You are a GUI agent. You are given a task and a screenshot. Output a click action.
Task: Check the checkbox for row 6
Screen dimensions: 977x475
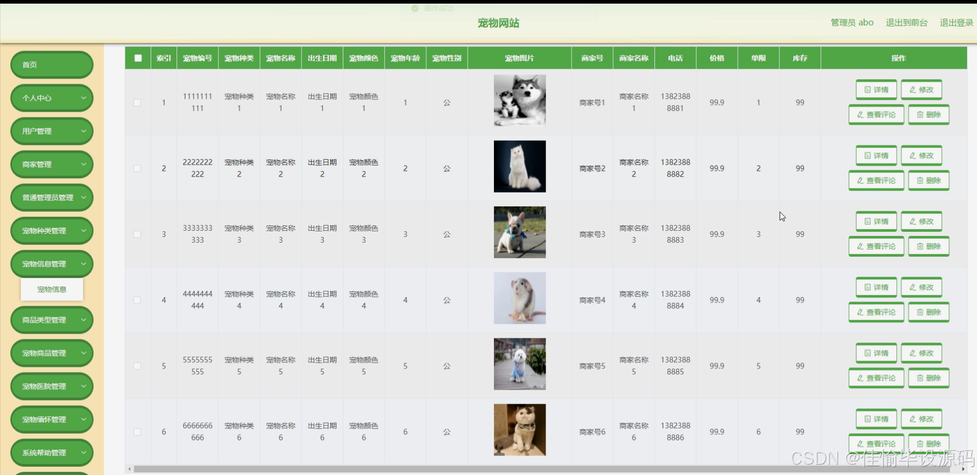coord(137,432)
